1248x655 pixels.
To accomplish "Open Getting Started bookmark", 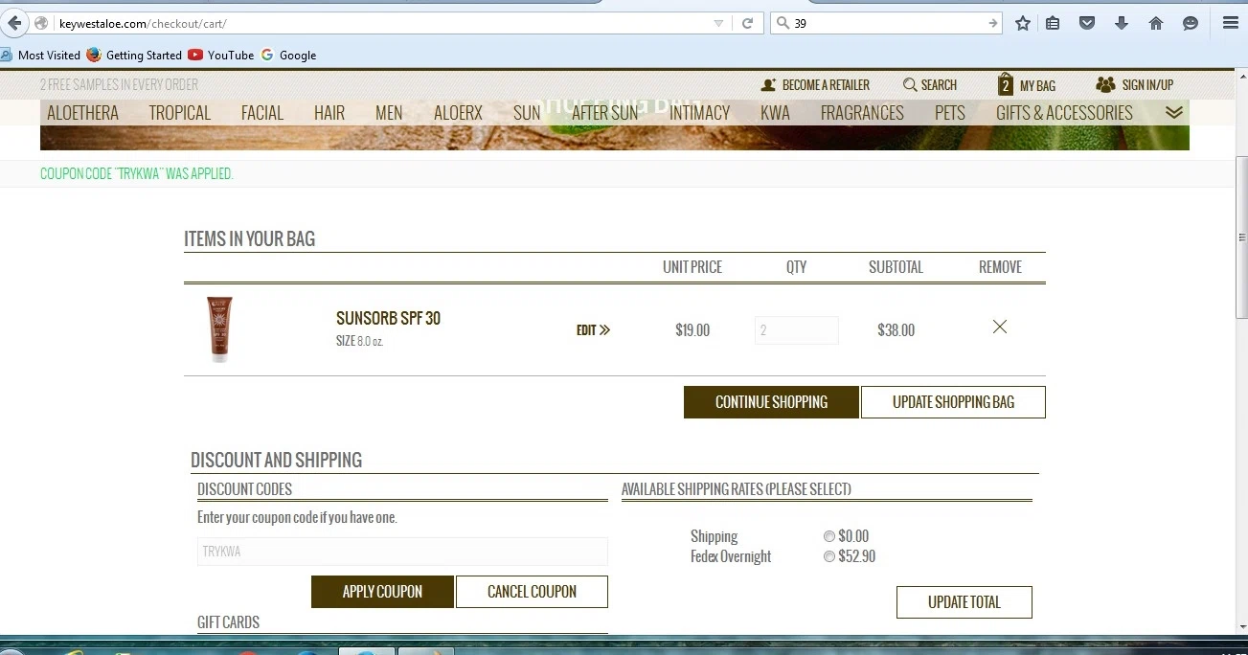I will point(134,56).
